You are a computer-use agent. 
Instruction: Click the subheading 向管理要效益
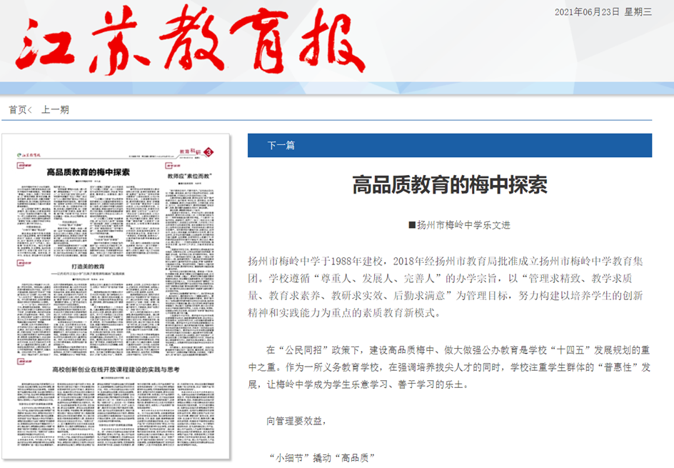pos(296,421)
